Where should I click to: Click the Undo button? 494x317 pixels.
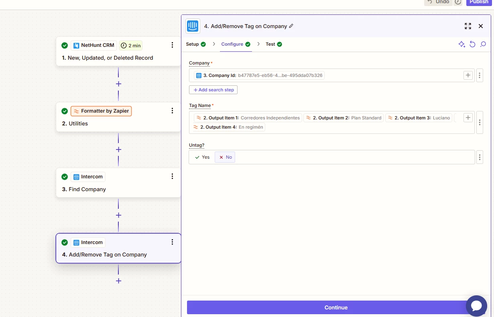click(438, 2)
